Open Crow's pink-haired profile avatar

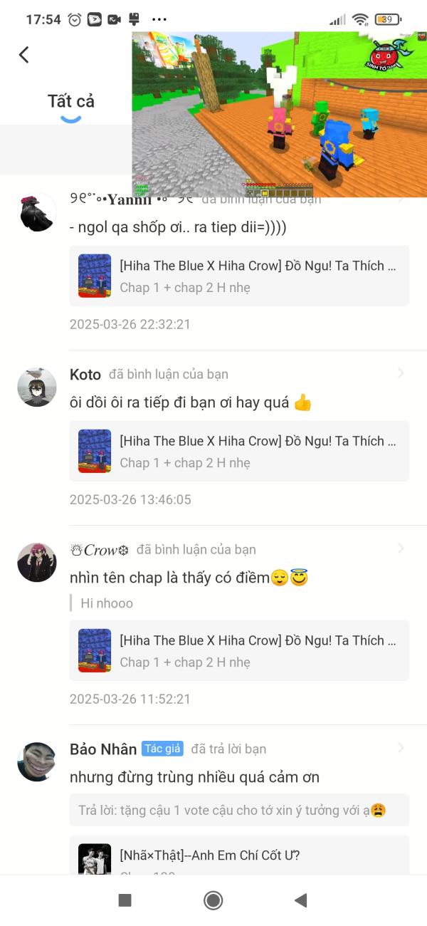click(x=37, y=563)
